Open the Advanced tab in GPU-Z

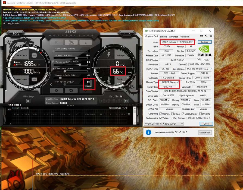(174, 37)
